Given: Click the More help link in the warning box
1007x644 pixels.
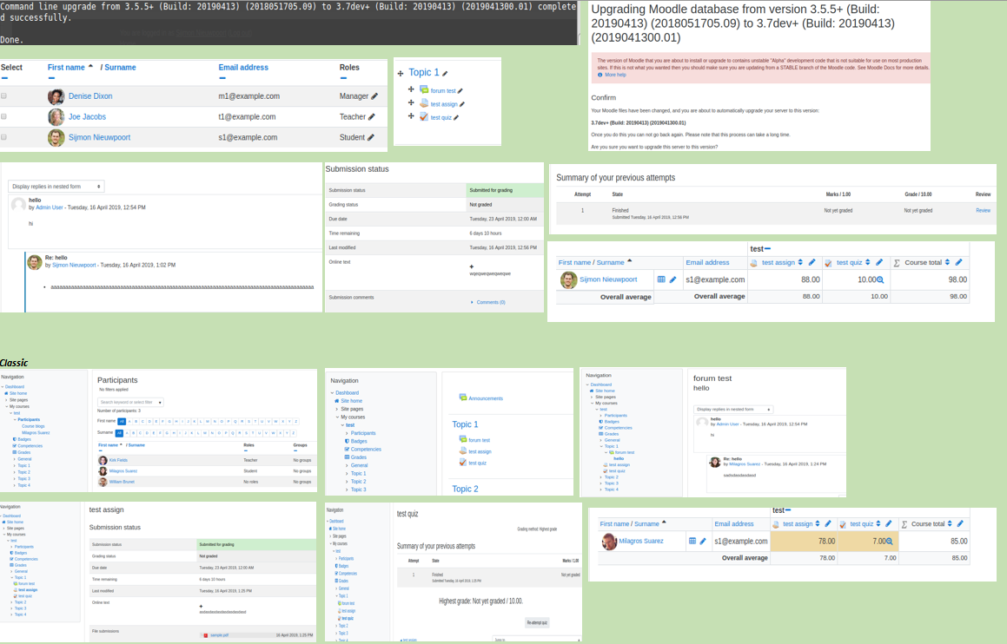Looking at the screenshot, I should click(615, 75).
